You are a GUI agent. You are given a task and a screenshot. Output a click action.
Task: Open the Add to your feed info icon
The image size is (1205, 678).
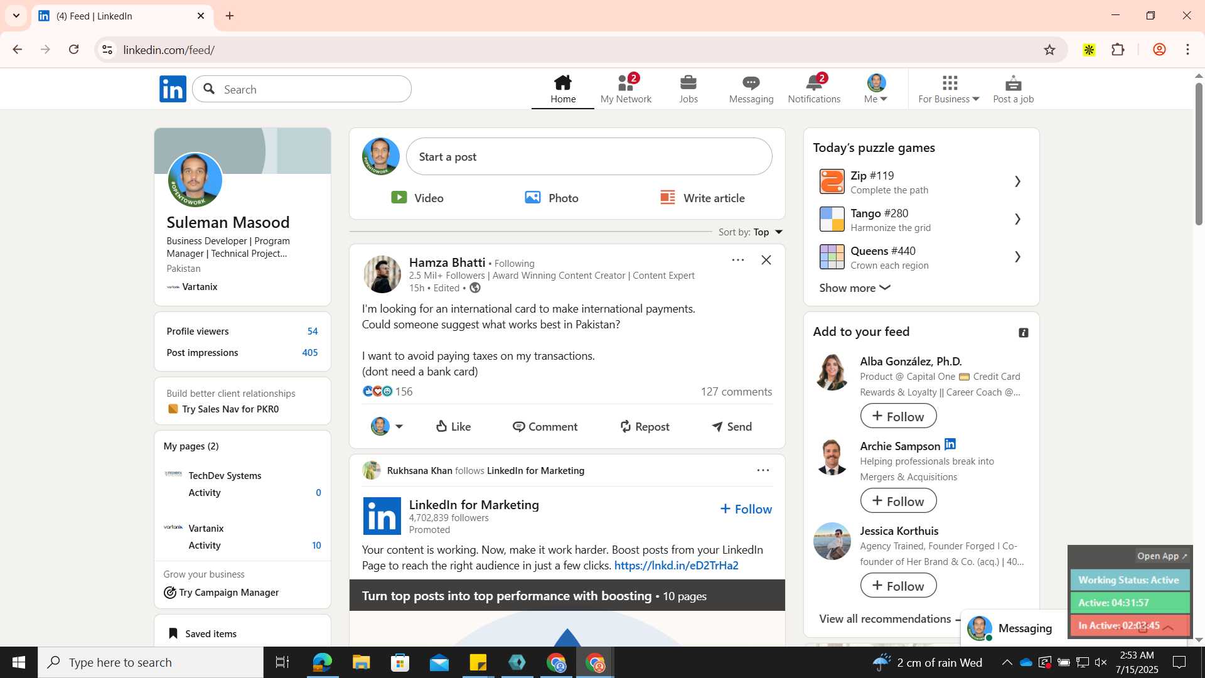tap(1023, 333)
